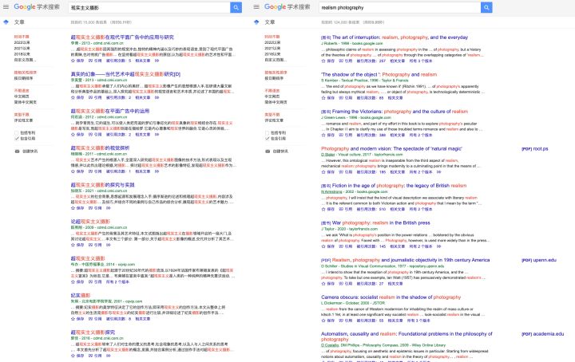
Task: Star-save result 'Fiction in the age of photography'
Action: (323, 210)
